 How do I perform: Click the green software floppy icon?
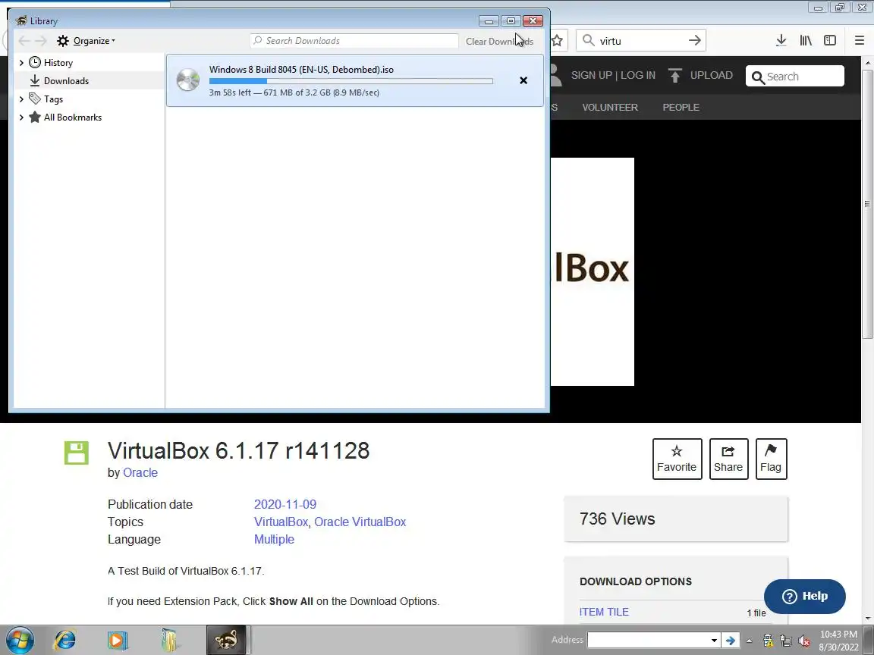click(x=77, y=453)
